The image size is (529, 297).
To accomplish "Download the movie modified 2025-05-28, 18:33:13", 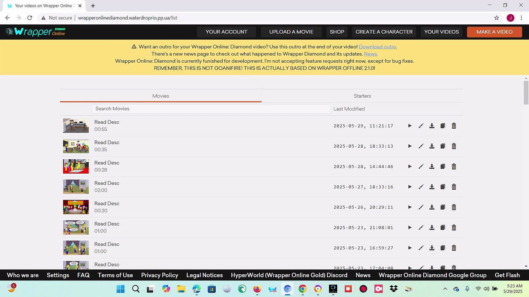I will (x=432, y=146).
